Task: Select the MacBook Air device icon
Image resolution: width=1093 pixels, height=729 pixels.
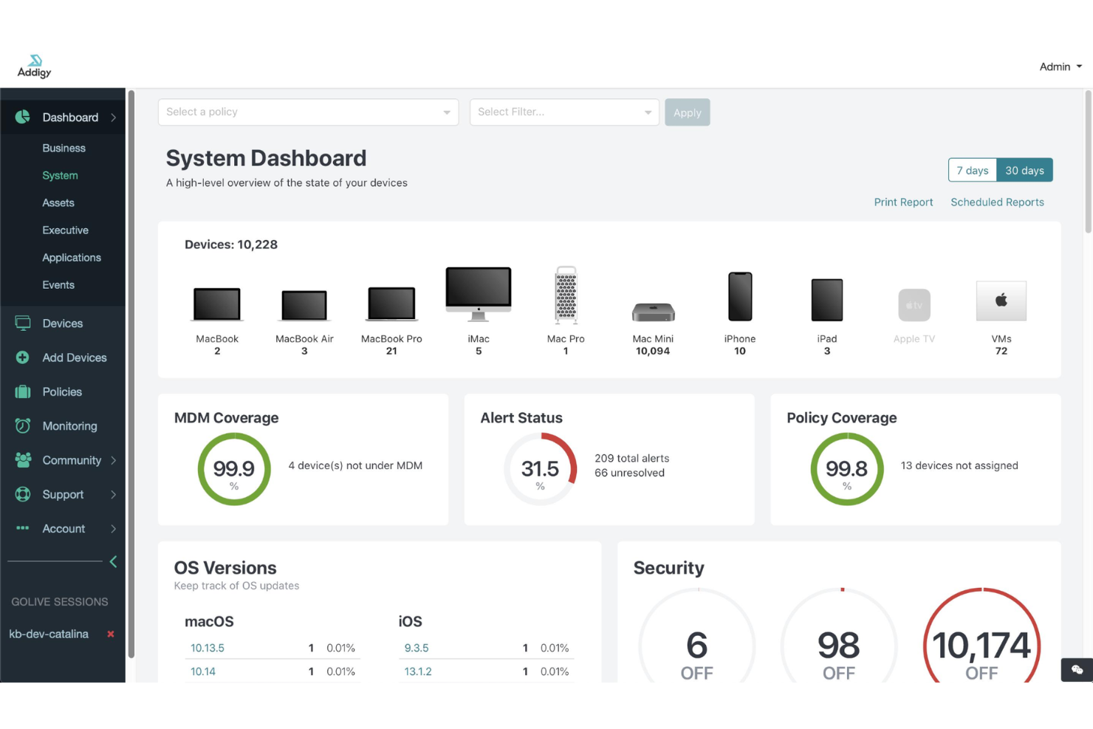Action: click(x=304, y=306)
